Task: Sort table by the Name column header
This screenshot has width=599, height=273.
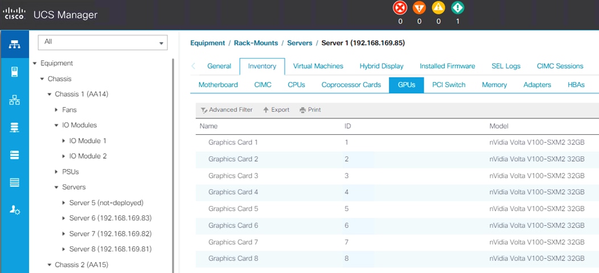Action: [x=208, y=126]
